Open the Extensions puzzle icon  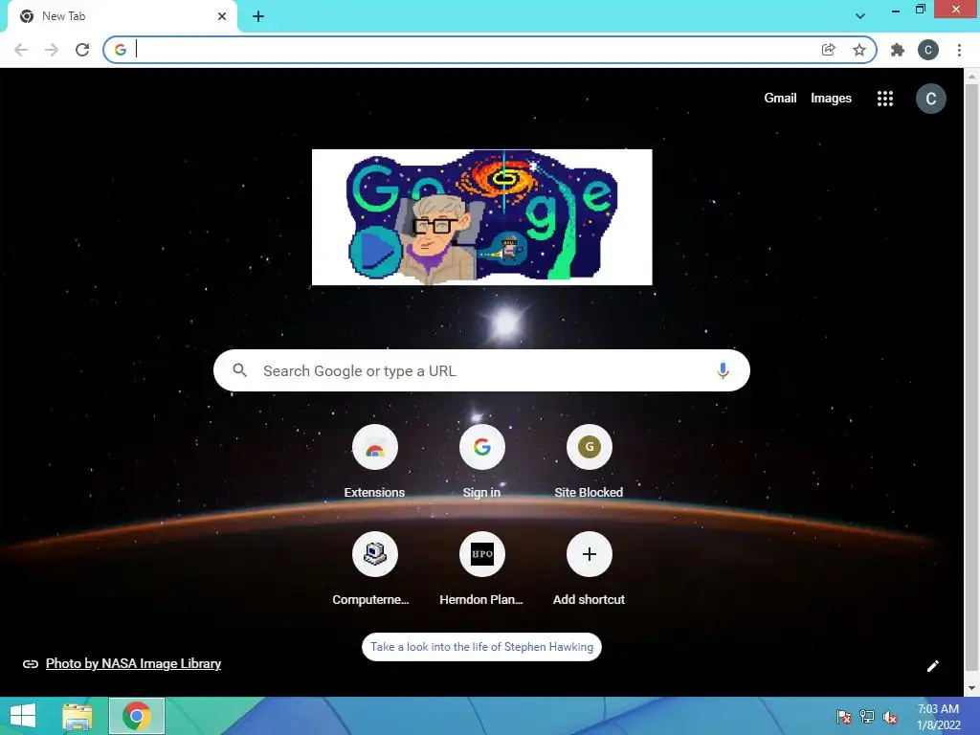point(898,50)
